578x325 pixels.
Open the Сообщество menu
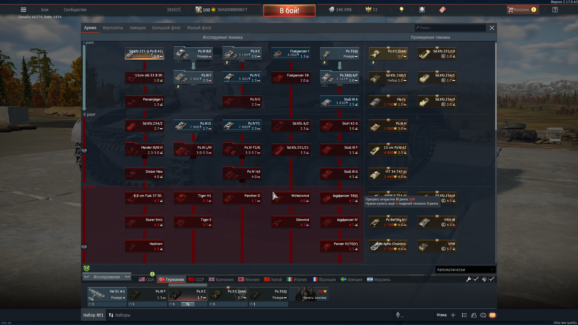click(x=75, y=10)
